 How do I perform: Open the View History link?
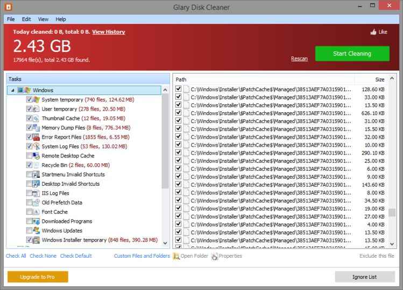pyautogui.click(x=108, y=32)
